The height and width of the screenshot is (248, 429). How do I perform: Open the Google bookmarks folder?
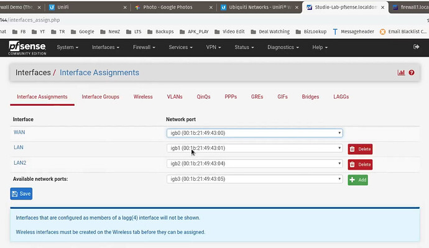coord(82,32)
